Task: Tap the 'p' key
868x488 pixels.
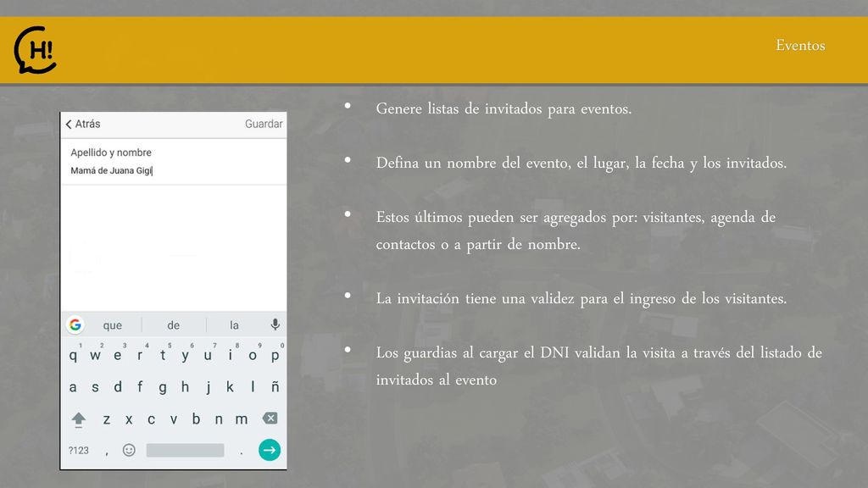Action: [275, 355]
